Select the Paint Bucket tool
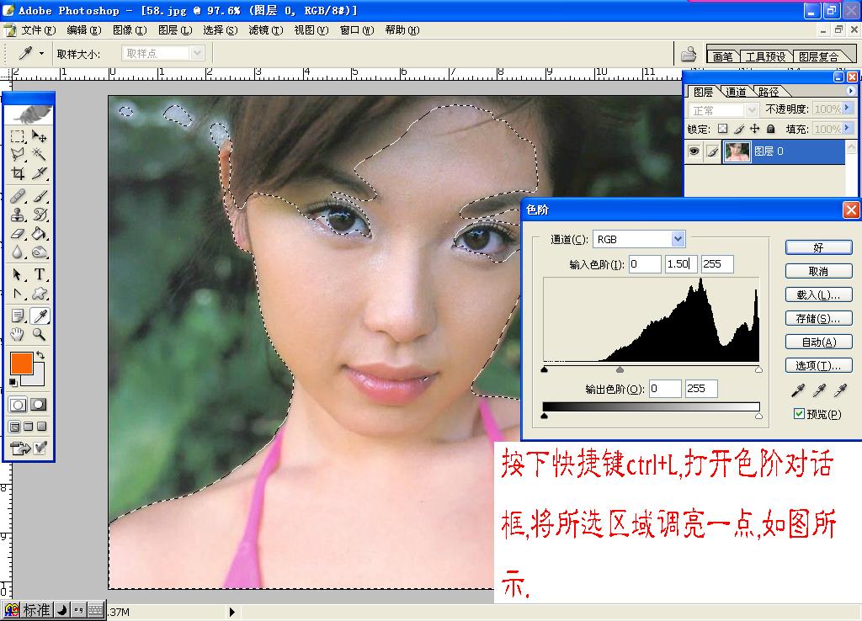862x621 pixels. [39, 234]
